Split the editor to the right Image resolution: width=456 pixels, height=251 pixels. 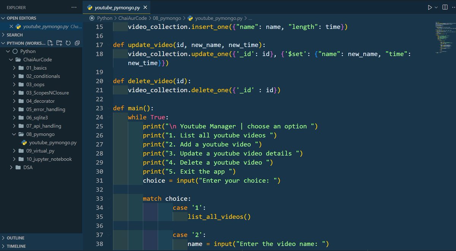(445, 7)
